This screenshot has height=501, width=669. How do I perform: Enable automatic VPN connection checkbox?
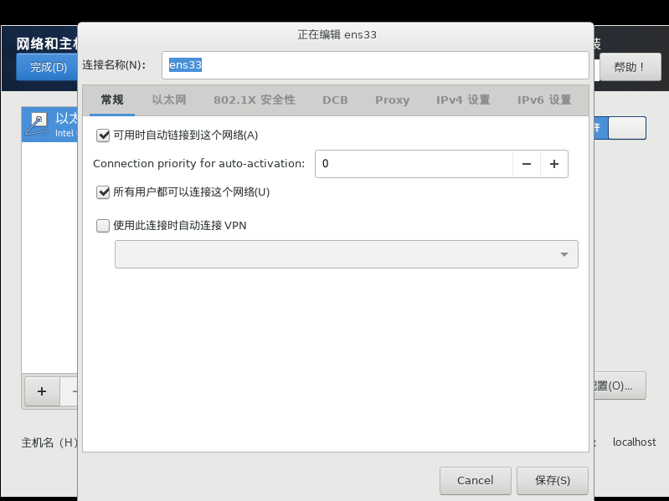point(103,225)
